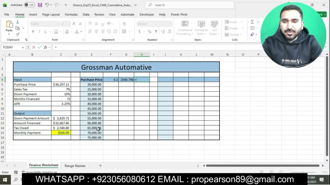This screenshot has height=185, width=330.
Task: Click the Format Painter brush icon
Action: pos(18,34)
